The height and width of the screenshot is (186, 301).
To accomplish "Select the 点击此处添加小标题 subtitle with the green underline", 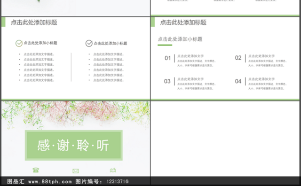I will coord(180,39).
